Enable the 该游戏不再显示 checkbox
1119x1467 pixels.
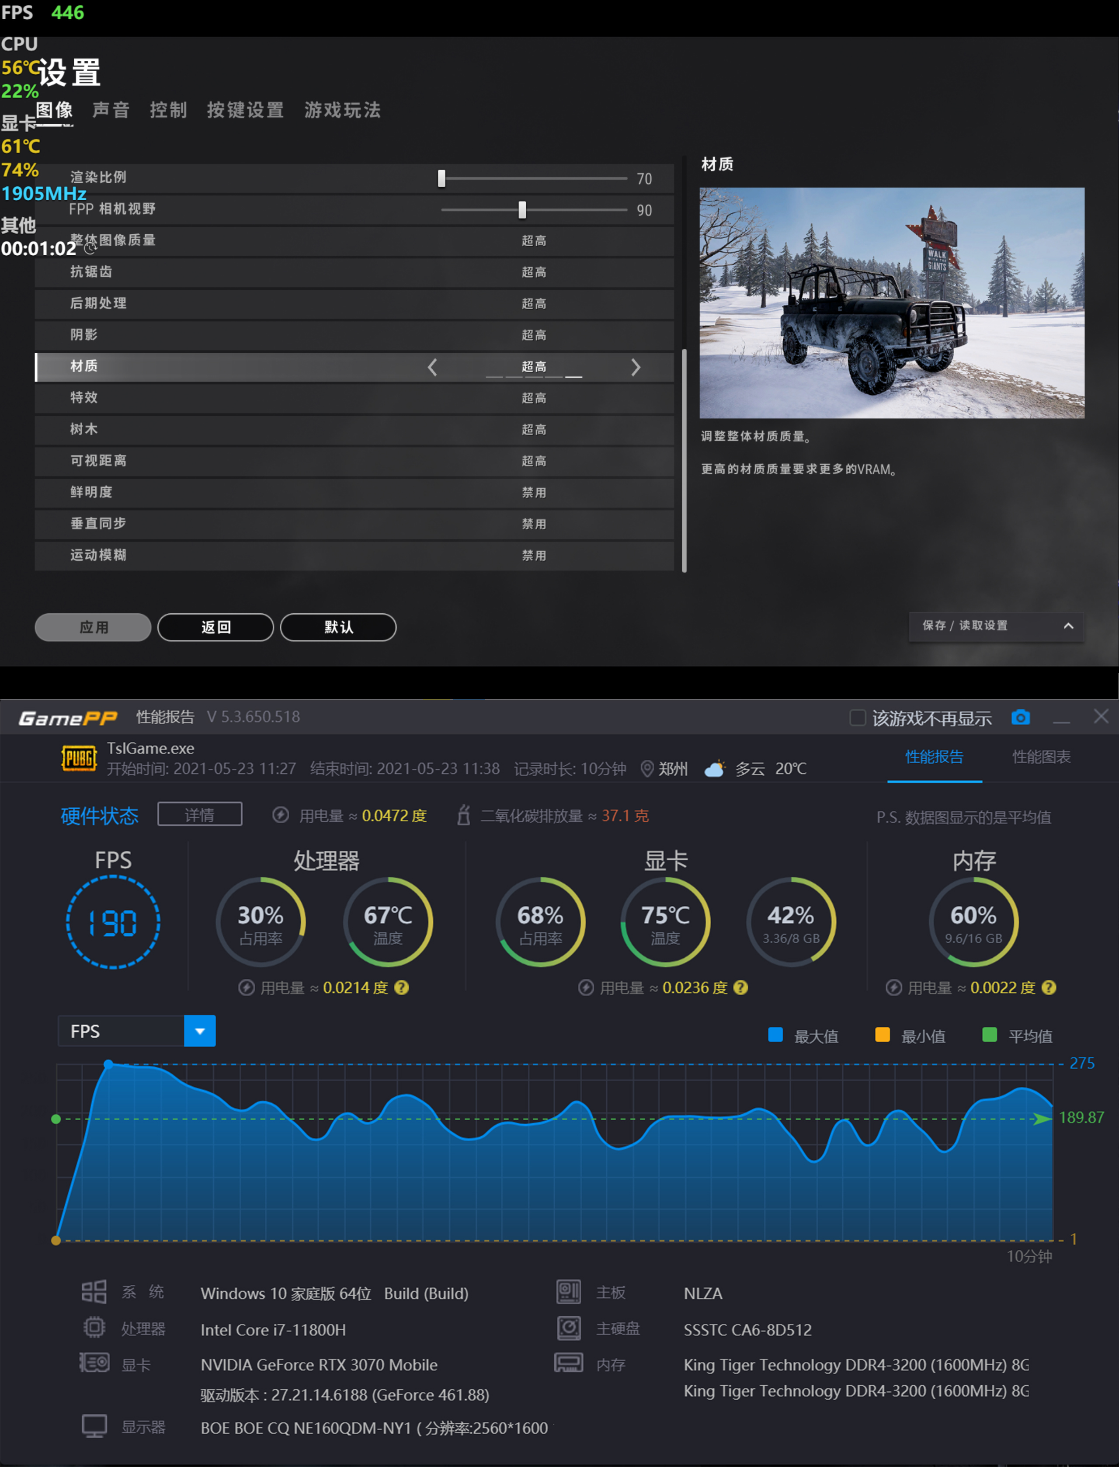click(857, 718)
